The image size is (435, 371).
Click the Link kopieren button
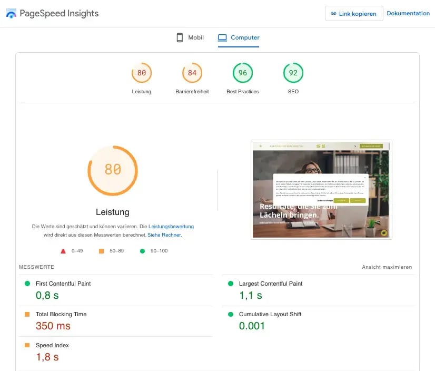click(x=353, y=14)
